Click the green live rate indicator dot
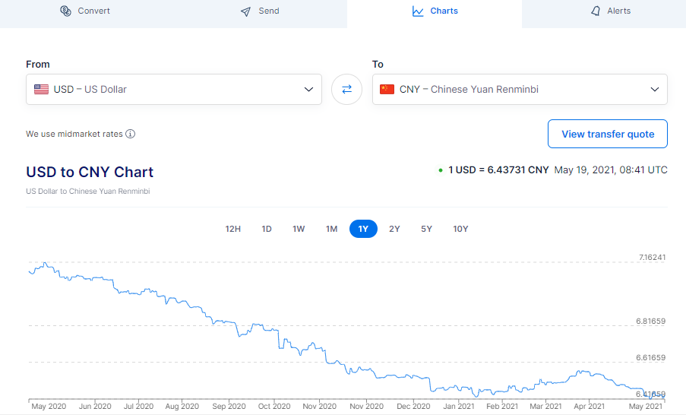Viewport: 686px width, 415px height. [x=441, y=170]
